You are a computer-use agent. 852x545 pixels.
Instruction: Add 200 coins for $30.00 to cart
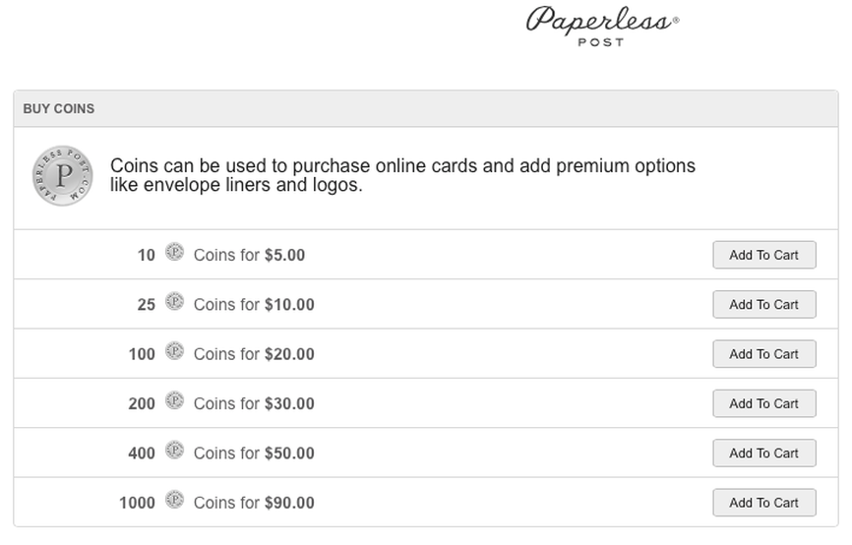click(x=763, y=403)
